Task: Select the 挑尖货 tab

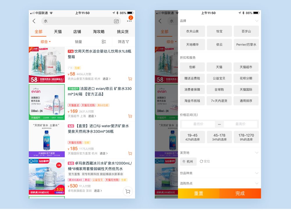Action: click(x=123, y=32)
